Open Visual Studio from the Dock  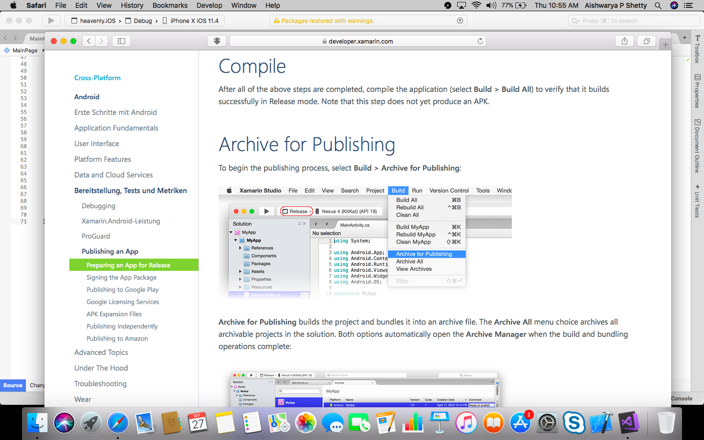point(629,423)
